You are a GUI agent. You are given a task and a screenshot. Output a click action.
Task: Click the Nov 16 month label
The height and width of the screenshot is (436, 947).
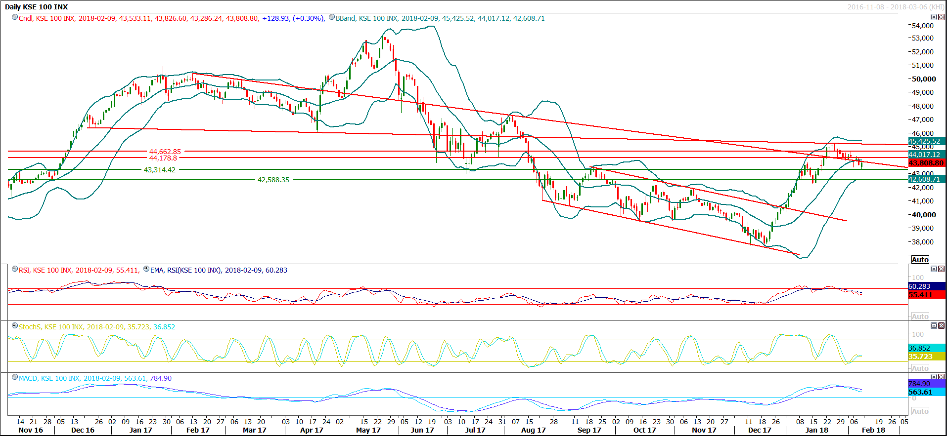(31, 430)
